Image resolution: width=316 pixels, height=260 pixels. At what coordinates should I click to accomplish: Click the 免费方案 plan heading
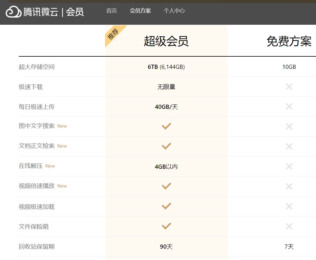click(x=289, y=41)
